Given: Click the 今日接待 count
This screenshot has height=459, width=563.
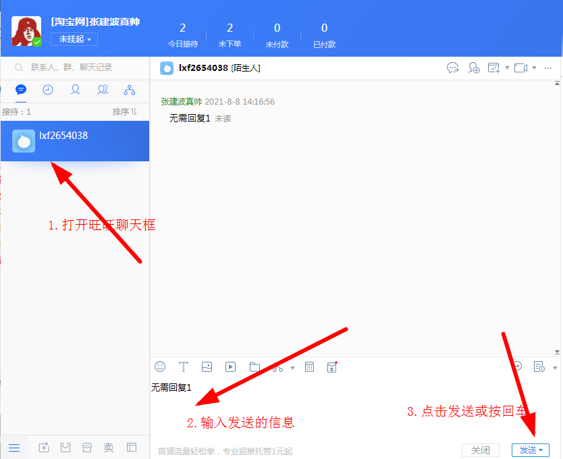Looking at the screenshot, I should coord(183,28).
